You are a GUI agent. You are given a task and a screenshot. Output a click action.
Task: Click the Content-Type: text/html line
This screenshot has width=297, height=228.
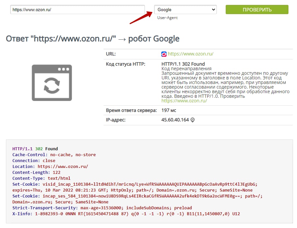pyautogui.click(x=41, y=178)
